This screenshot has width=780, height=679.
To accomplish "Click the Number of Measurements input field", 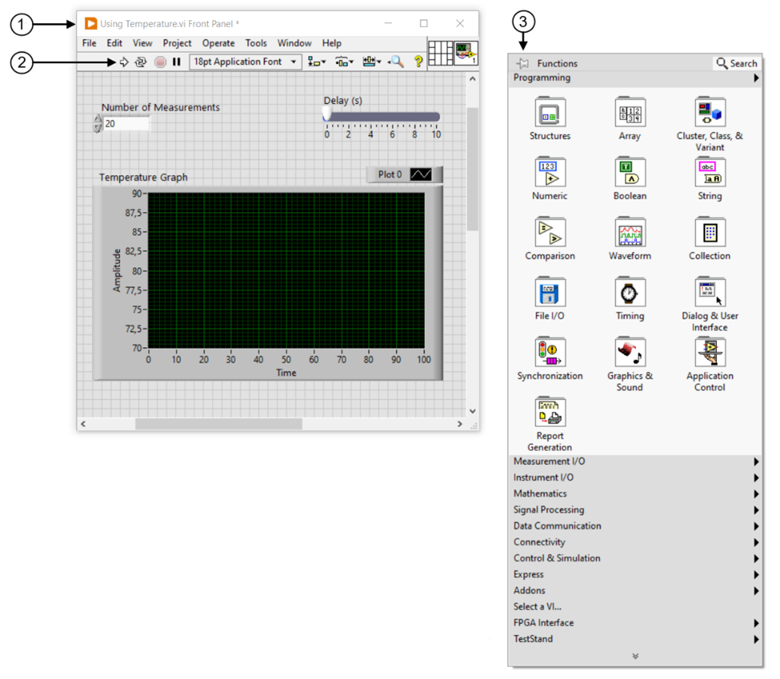I will click(126, 124).
